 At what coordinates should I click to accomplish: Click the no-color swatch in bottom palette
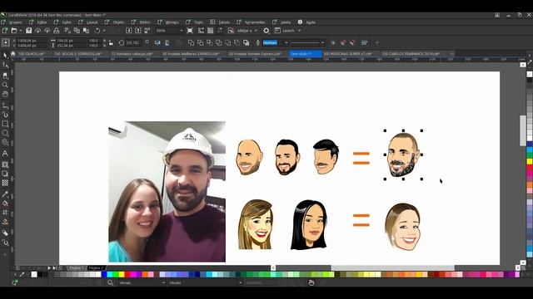click(x=34, y=275)
